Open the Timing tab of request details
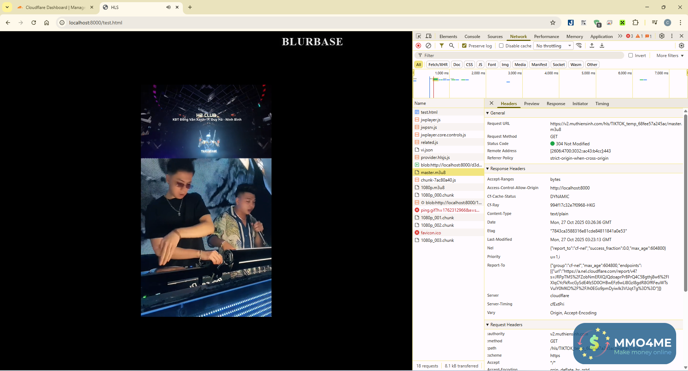The height and width of the screenshot is (371, 688). (x=602, y=104)
